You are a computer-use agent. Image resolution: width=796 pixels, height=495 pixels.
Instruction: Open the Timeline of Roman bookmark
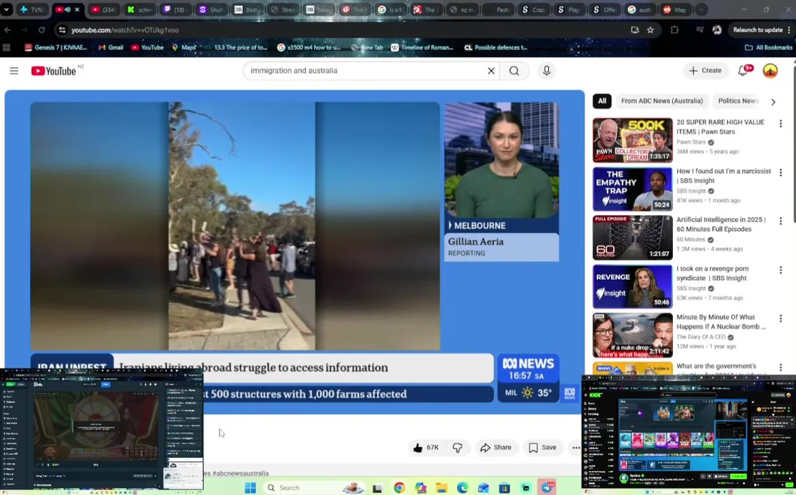[x=422, y=47]
